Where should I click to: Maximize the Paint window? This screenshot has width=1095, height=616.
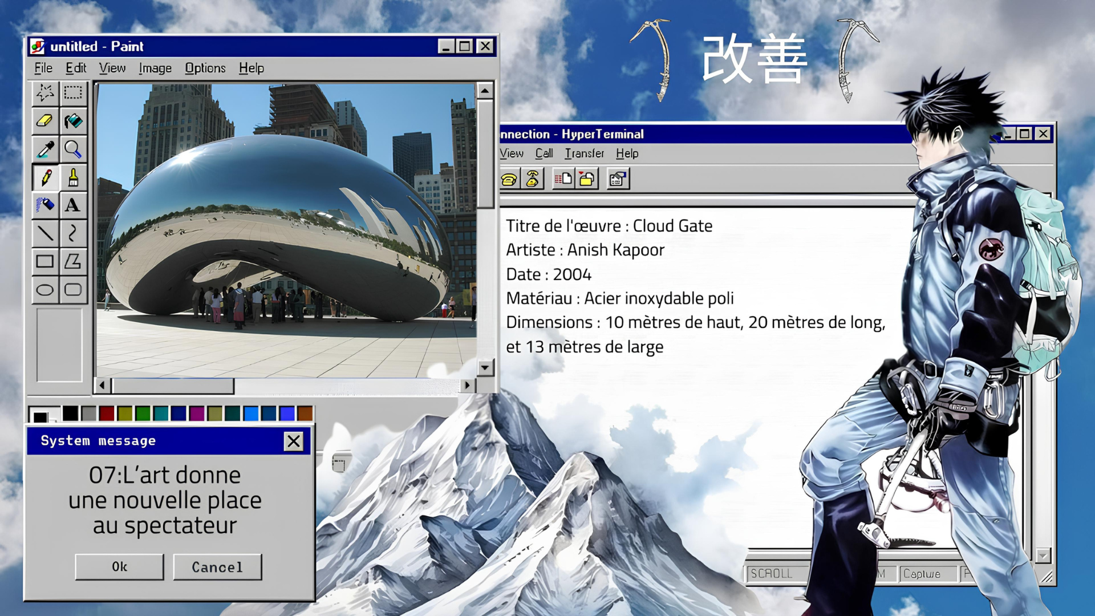(x=465, y=46)
